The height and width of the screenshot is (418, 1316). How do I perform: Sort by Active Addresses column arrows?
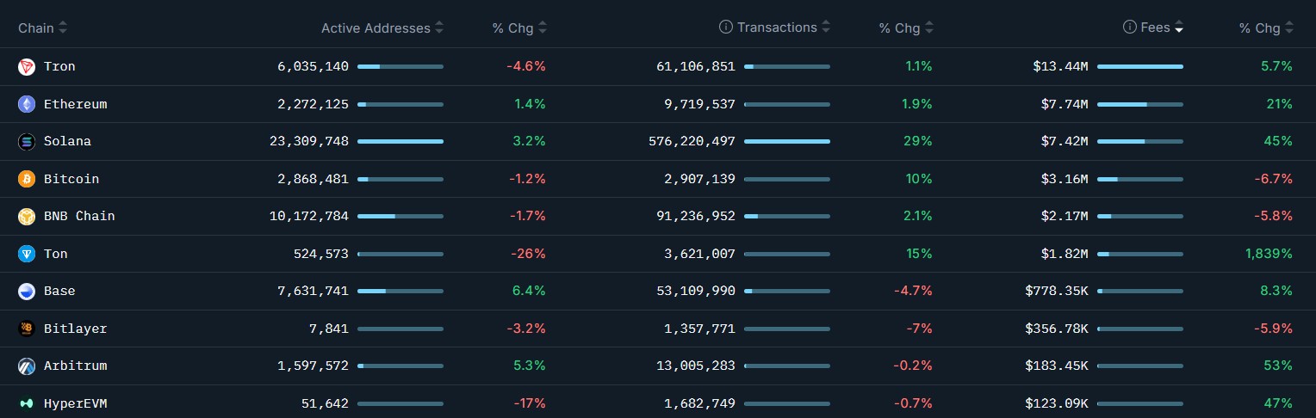[x=439, y=28]
